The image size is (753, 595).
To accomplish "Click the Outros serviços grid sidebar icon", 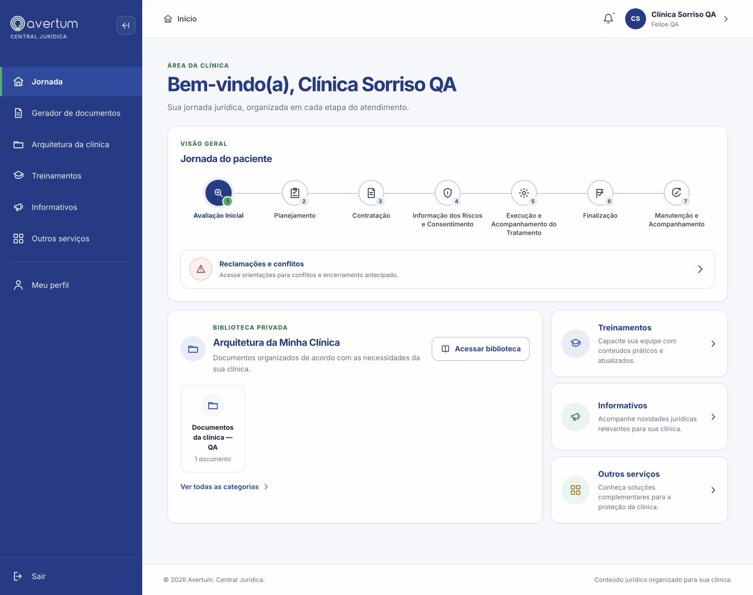I will [18, 238].
